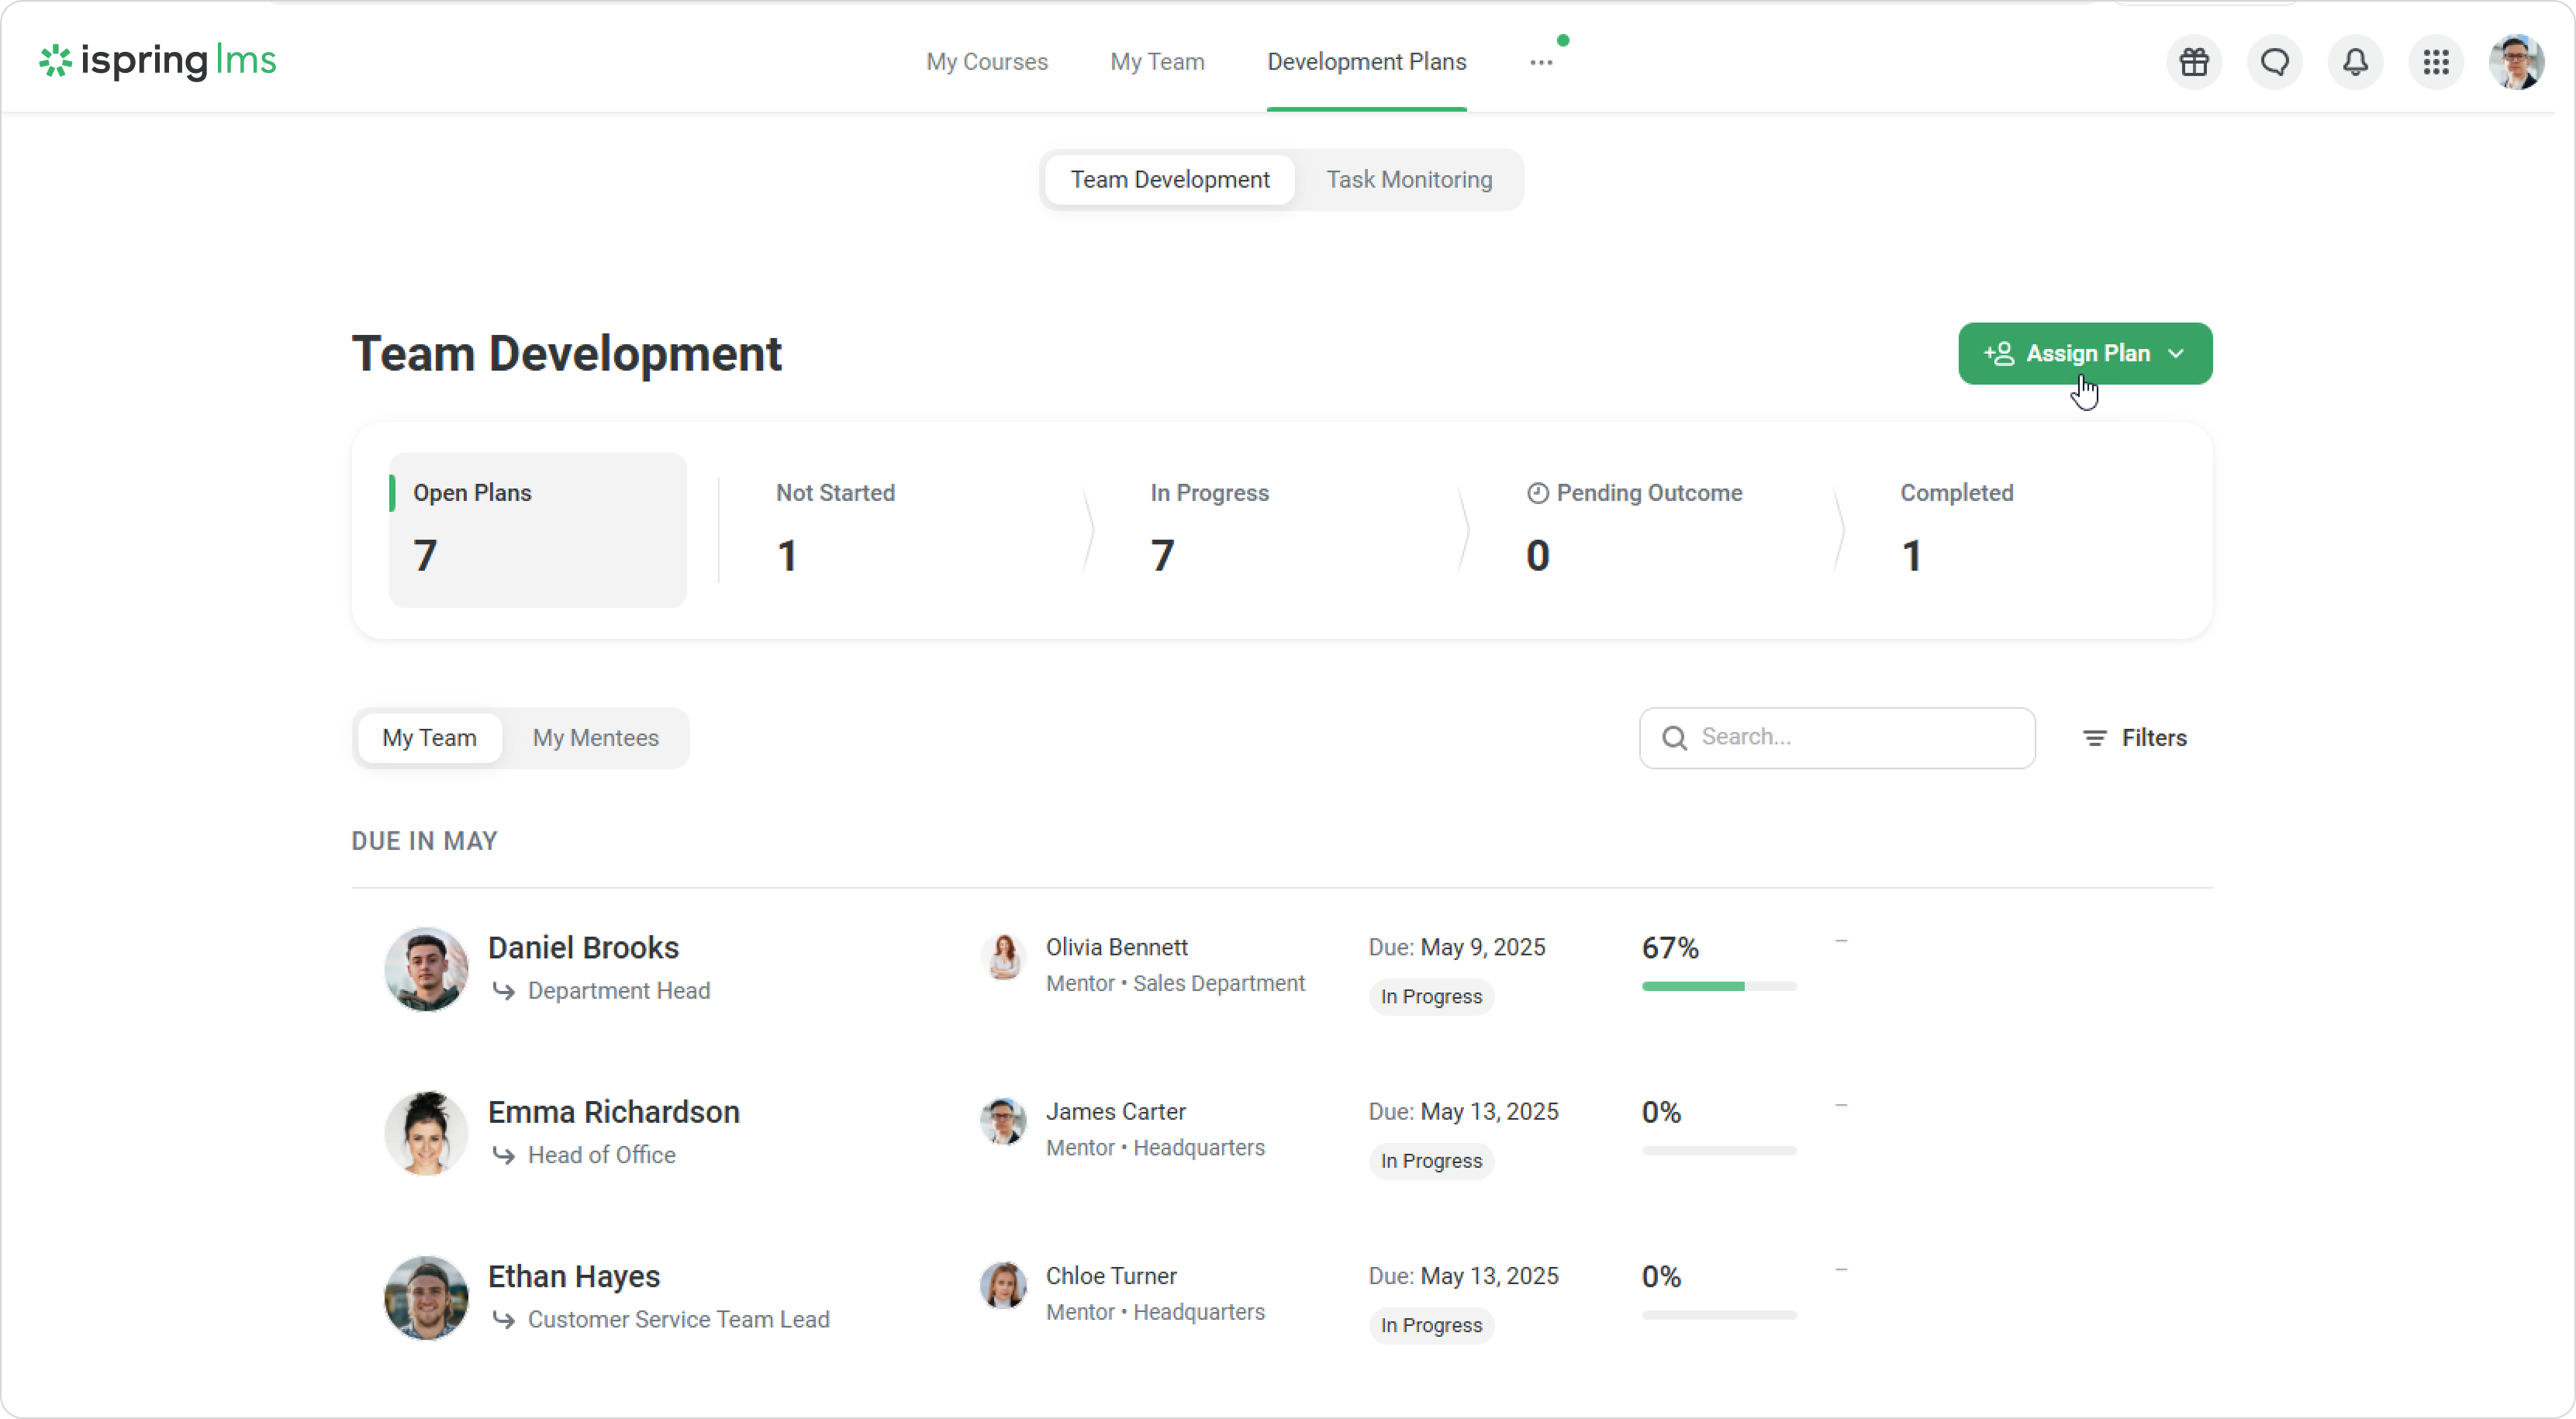Click Daniel Brooks' profile photo
2576x1419 pixels.
click(x=426, y=968)
